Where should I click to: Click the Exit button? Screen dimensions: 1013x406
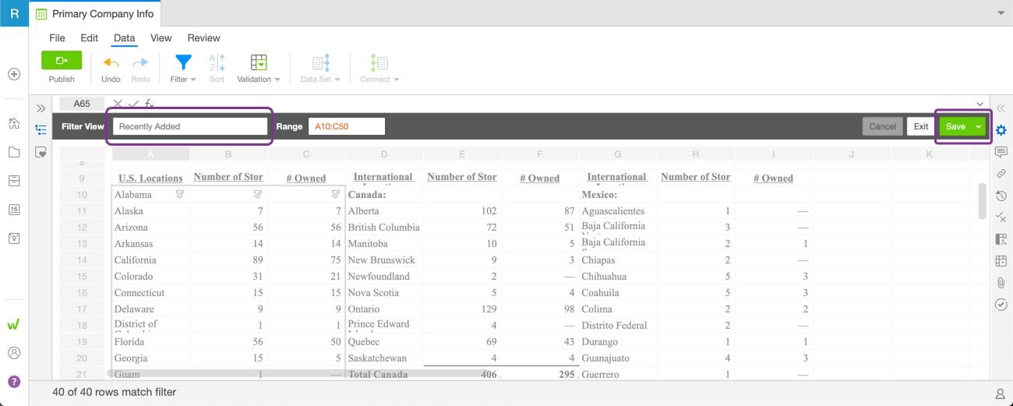point(921,126)
